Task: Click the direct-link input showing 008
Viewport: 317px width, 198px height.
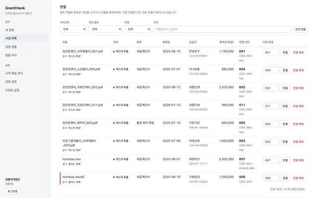Action: tap(271, 178)
